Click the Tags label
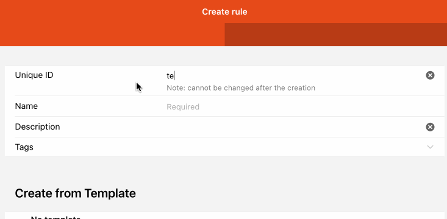447x219 pixels. 24,147
